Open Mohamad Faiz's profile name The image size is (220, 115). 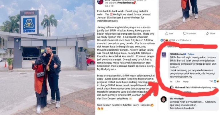182,88
